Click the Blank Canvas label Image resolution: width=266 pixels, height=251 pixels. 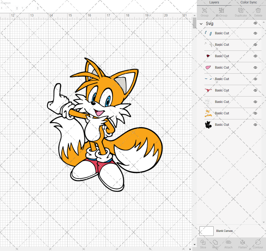click(x=225, y=231)
